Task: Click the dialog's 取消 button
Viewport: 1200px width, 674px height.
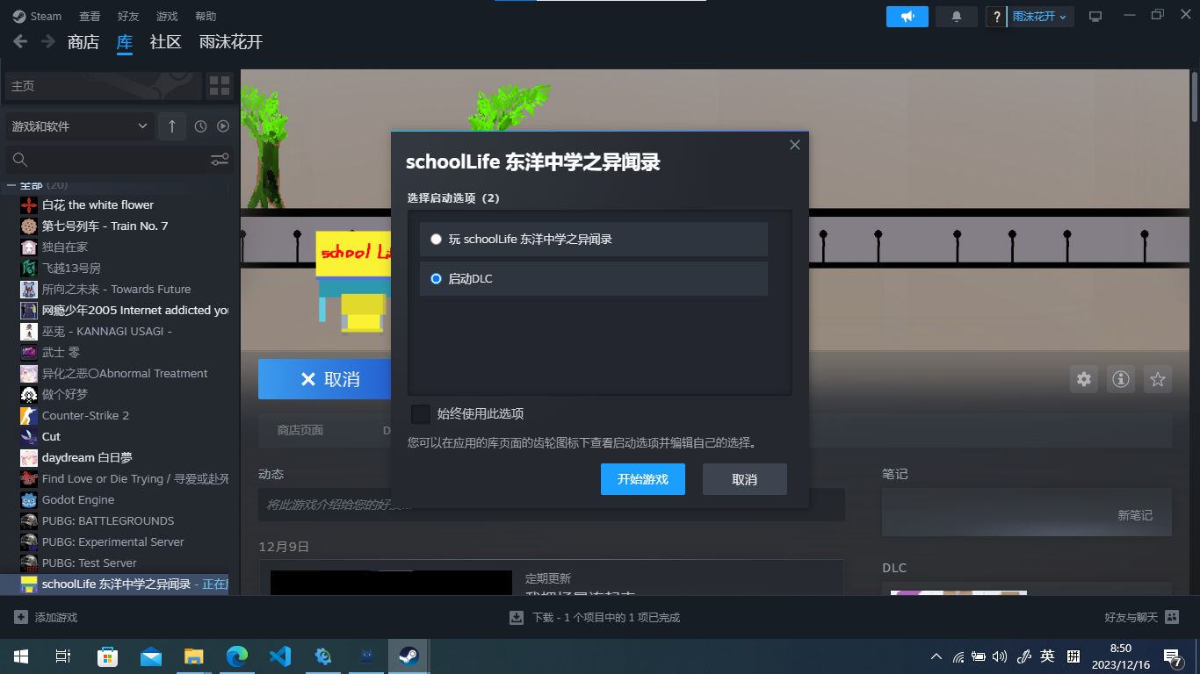Action: (x=745, y=479)
